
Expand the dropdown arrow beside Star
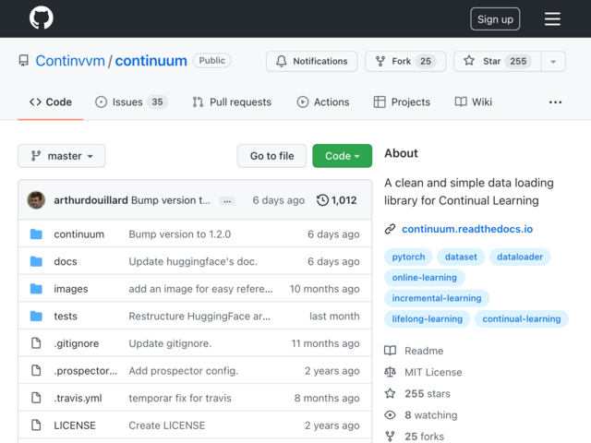click(553, 61)
